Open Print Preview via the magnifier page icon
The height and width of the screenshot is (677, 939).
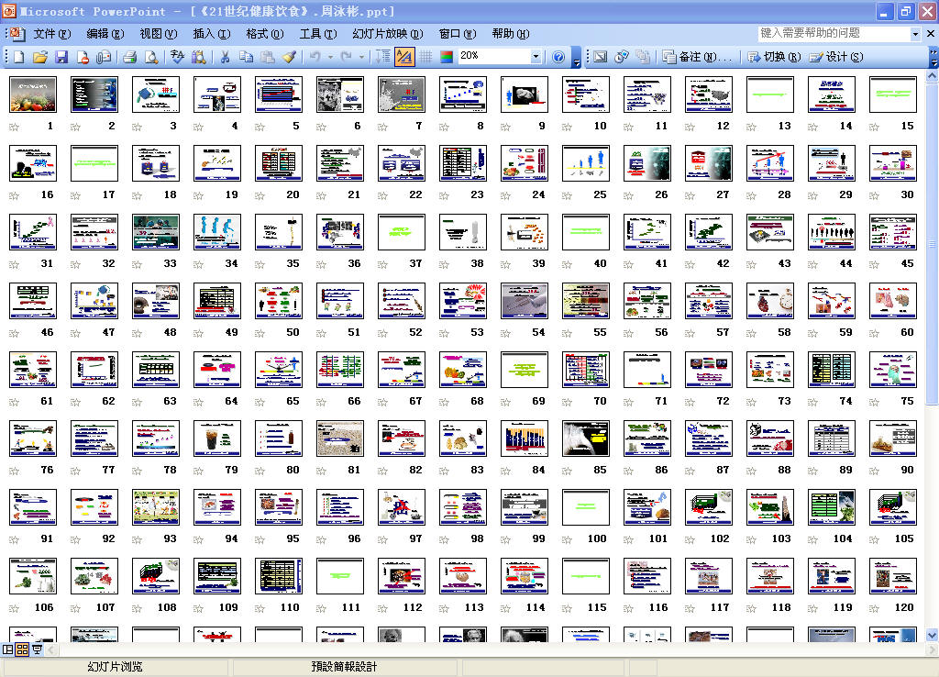click(x=152, y=57)
